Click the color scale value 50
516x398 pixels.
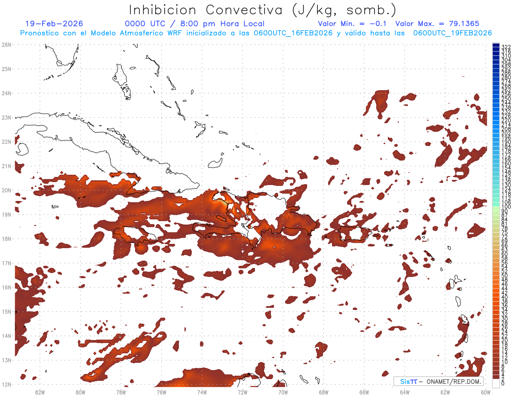point(505,276)
